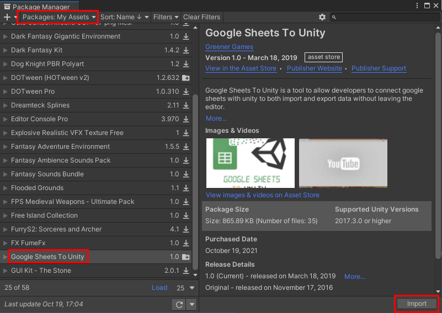
Task: Click download icon for Free Island Collection
Action: (186, 215)
